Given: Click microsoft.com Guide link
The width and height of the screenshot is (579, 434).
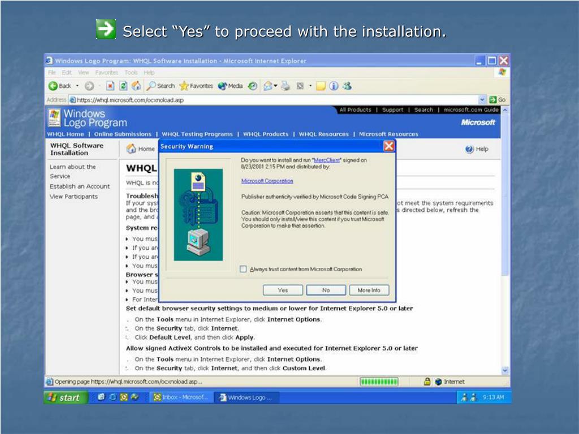Looking at the screenshot, I should pyautogui.click(x=471, y=110).
